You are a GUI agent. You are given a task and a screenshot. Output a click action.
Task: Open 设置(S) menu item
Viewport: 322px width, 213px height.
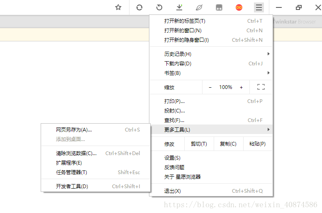coord(211,158)
